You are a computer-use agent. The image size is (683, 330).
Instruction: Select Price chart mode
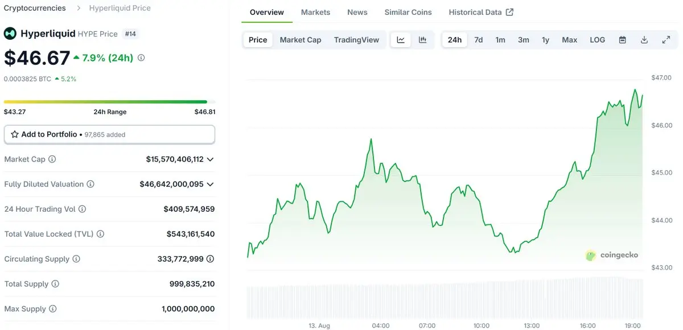tap(258, 40)
